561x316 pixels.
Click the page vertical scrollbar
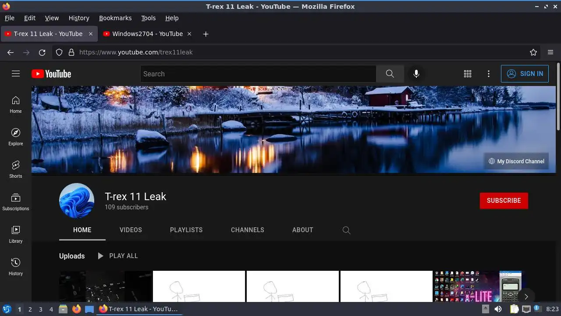pos(558,97)
